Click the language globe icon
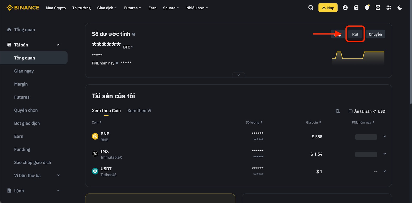The image size is (412, 203). tap(389, 8)
